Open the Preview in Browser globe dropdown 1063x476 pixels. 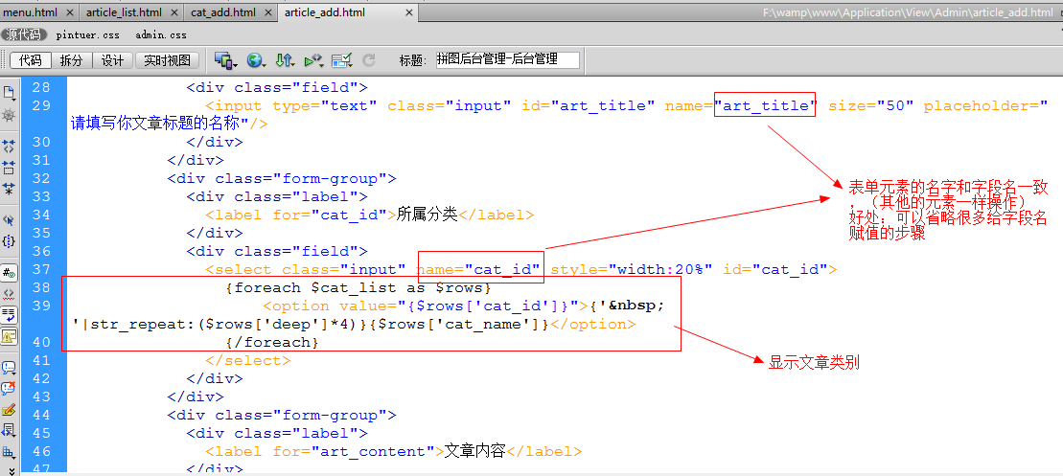[256, 60]
